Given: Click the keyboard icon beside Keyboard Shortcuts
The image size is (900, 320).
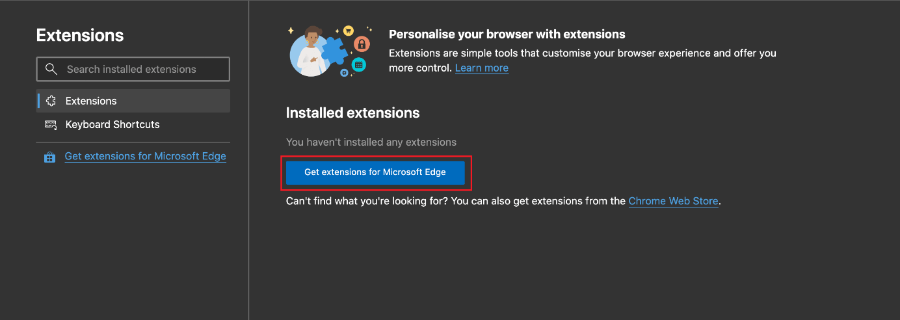Looking at the screenshot, I should [x=50, y=124].
